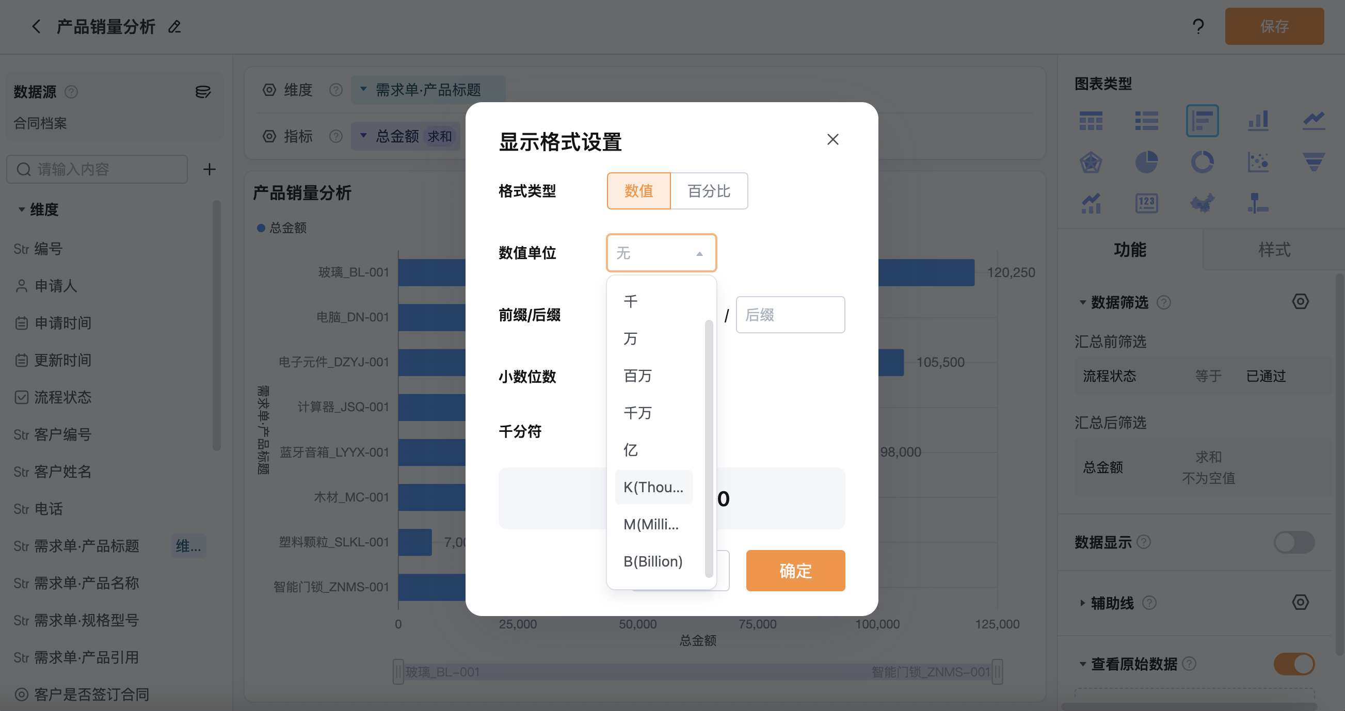This screenshot has width=1345, height=711.
Task: Click the chart range slider right handle
Action: (x=997, y=672)
